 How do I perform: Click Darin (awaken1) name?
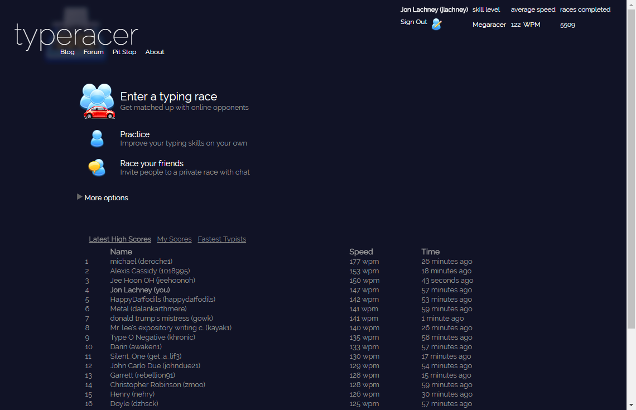click(x=136, y=347)
